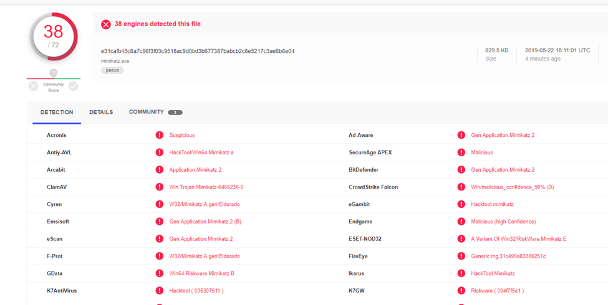Click the '4 minutes ago' text
The image size is (608, 305).
coord(543,59)
